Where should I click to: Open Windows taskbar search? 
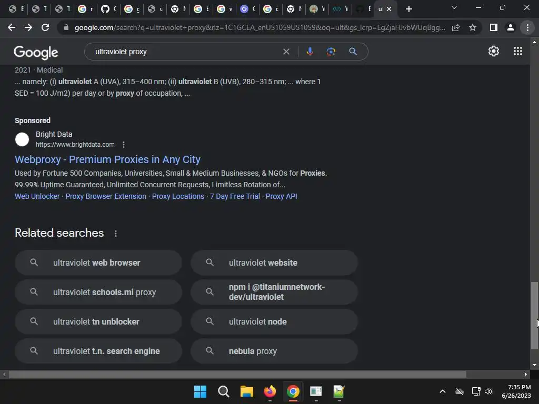(223, 391)
